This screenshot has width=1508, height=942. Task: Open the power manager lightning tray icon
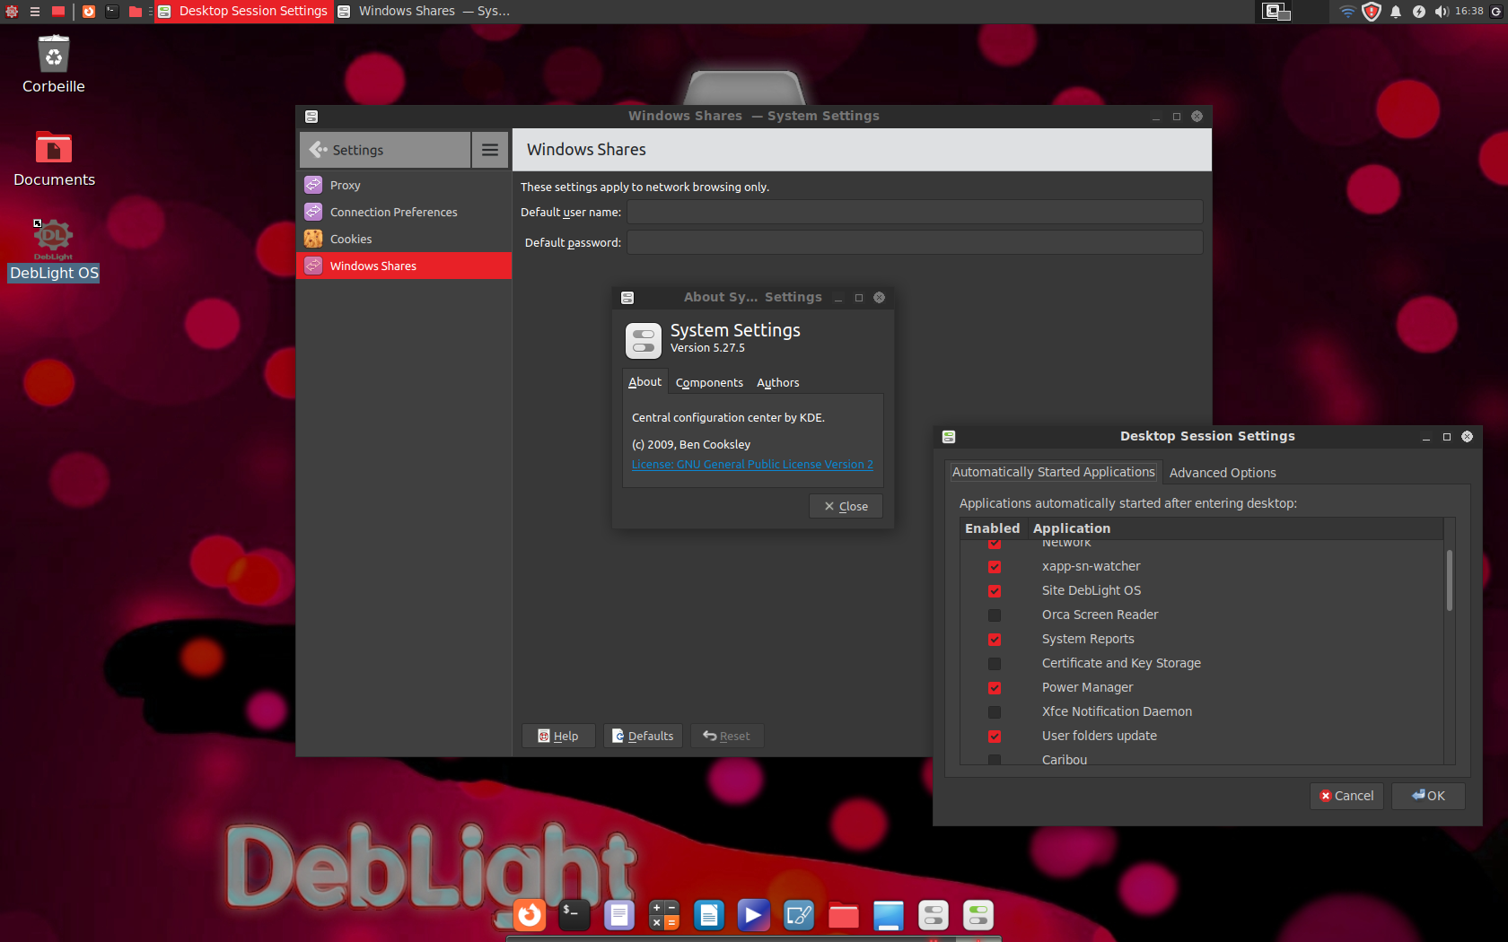(x=1419, y=12)
